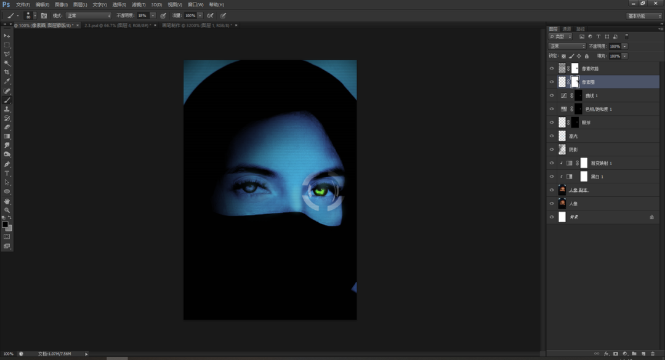Toggle pressure for opacity icon

(163, 15)
